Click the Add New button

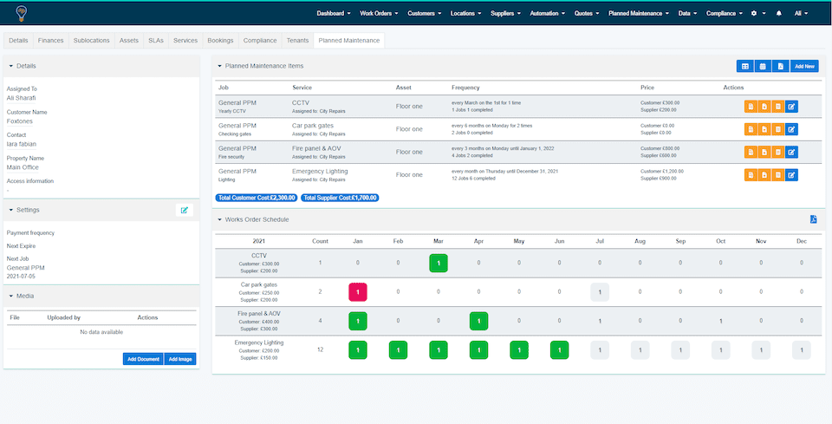(x=805, y=66)
